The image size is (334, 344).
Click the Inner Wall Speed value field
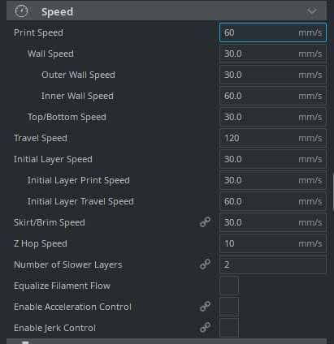click(273, 96)
